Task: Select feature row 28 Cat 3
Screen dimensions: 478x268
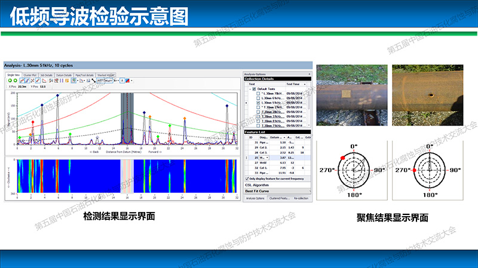Action: point(277,152)
